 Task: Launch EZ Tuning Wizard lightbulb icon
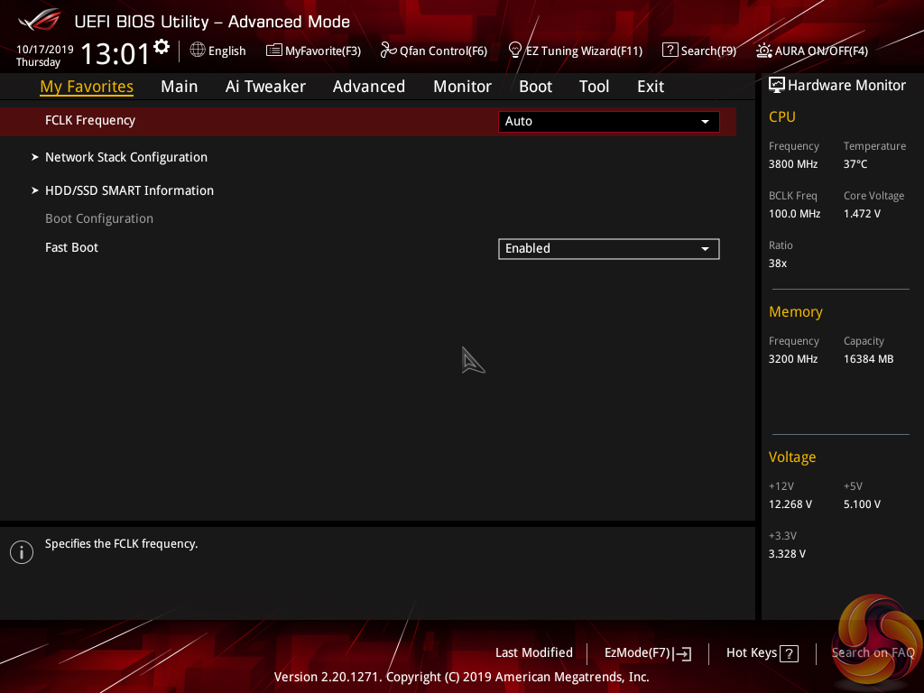coord(515,50)
